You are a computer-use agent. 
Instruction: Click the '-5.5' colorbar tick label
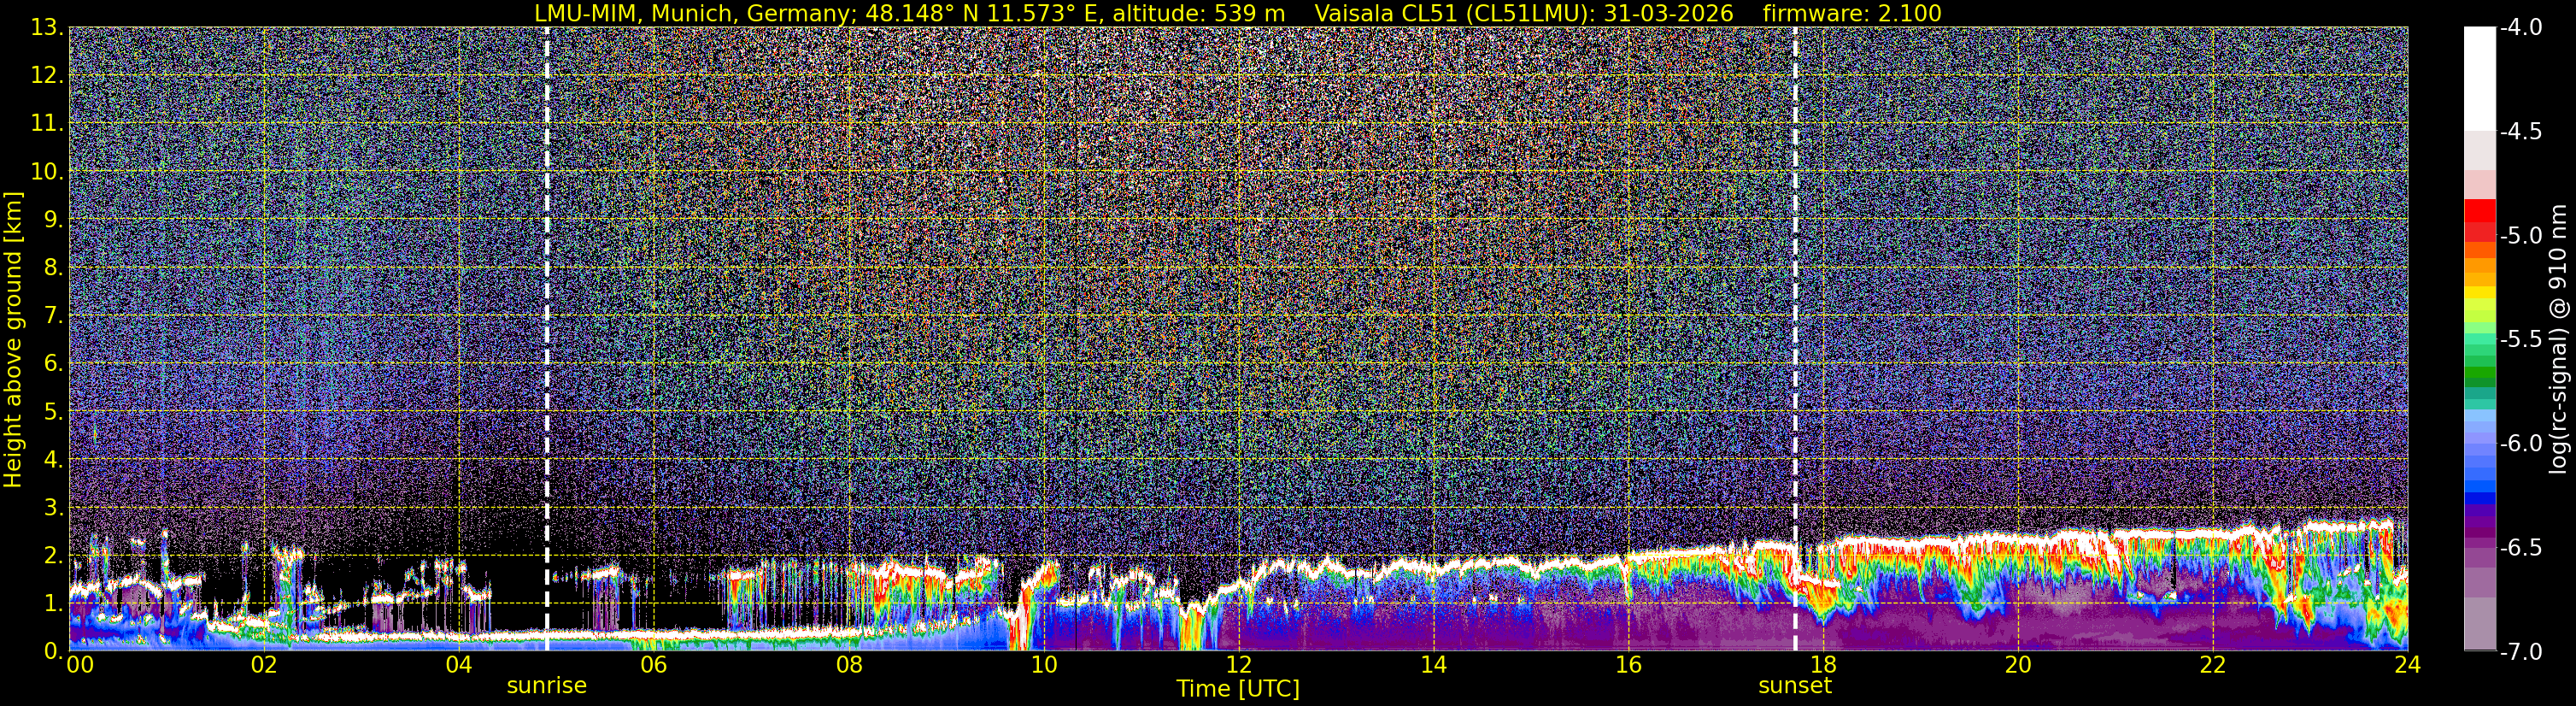click(2520, 339)
